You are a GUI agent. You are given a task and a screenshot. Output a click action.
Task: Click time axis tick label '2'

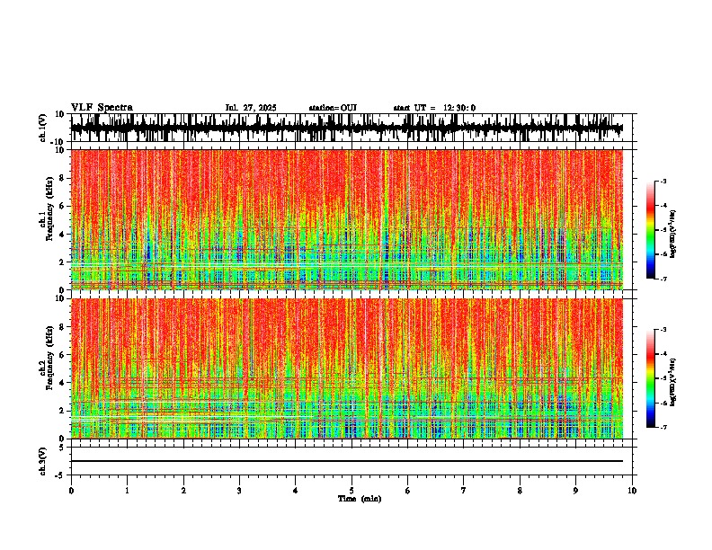point(183,491)
